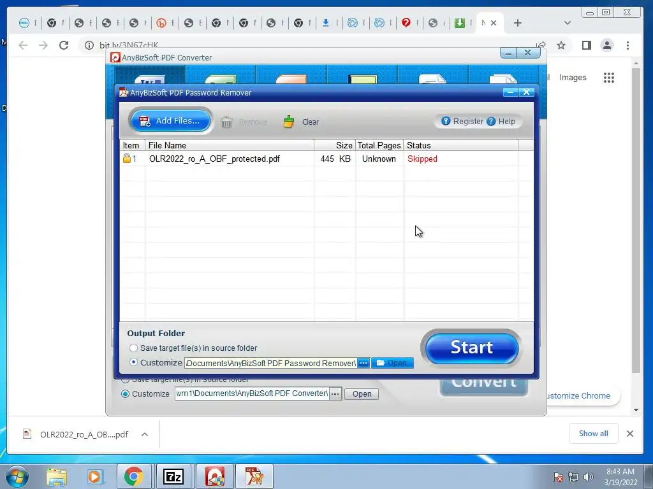Open 7-Zip from taskbar
Image resolution: width=653 pixels, height=489 pixels.
173,476
